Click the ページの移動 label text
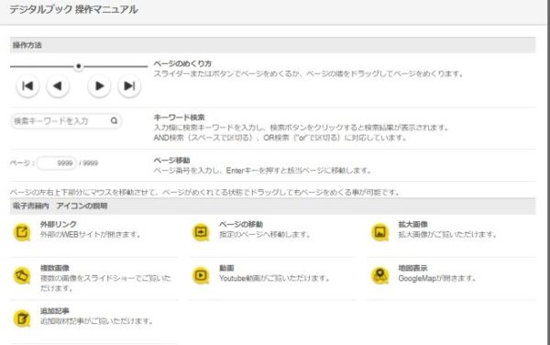 click(x=241, y=224)
